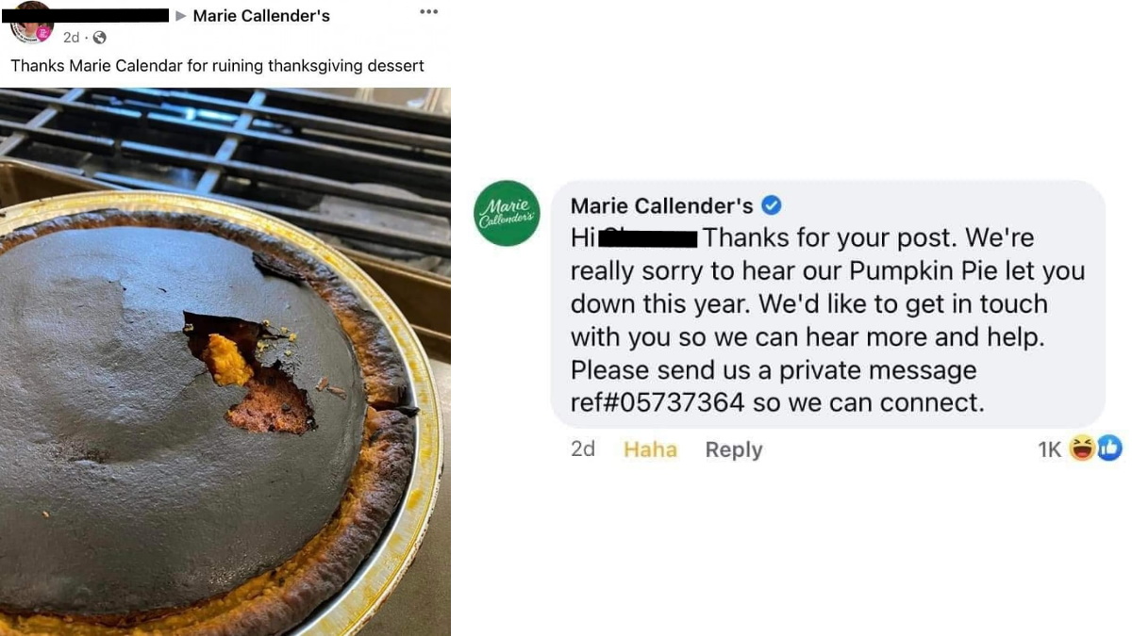Expand Marie Callender's comment bubble

[830, 302]
